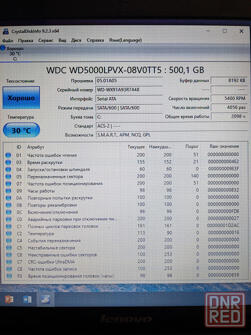This screenshot has height=335, width=251.
Task: Click the CrystalDiskInfo taskbar icon
Action: [x=45, y=299]
